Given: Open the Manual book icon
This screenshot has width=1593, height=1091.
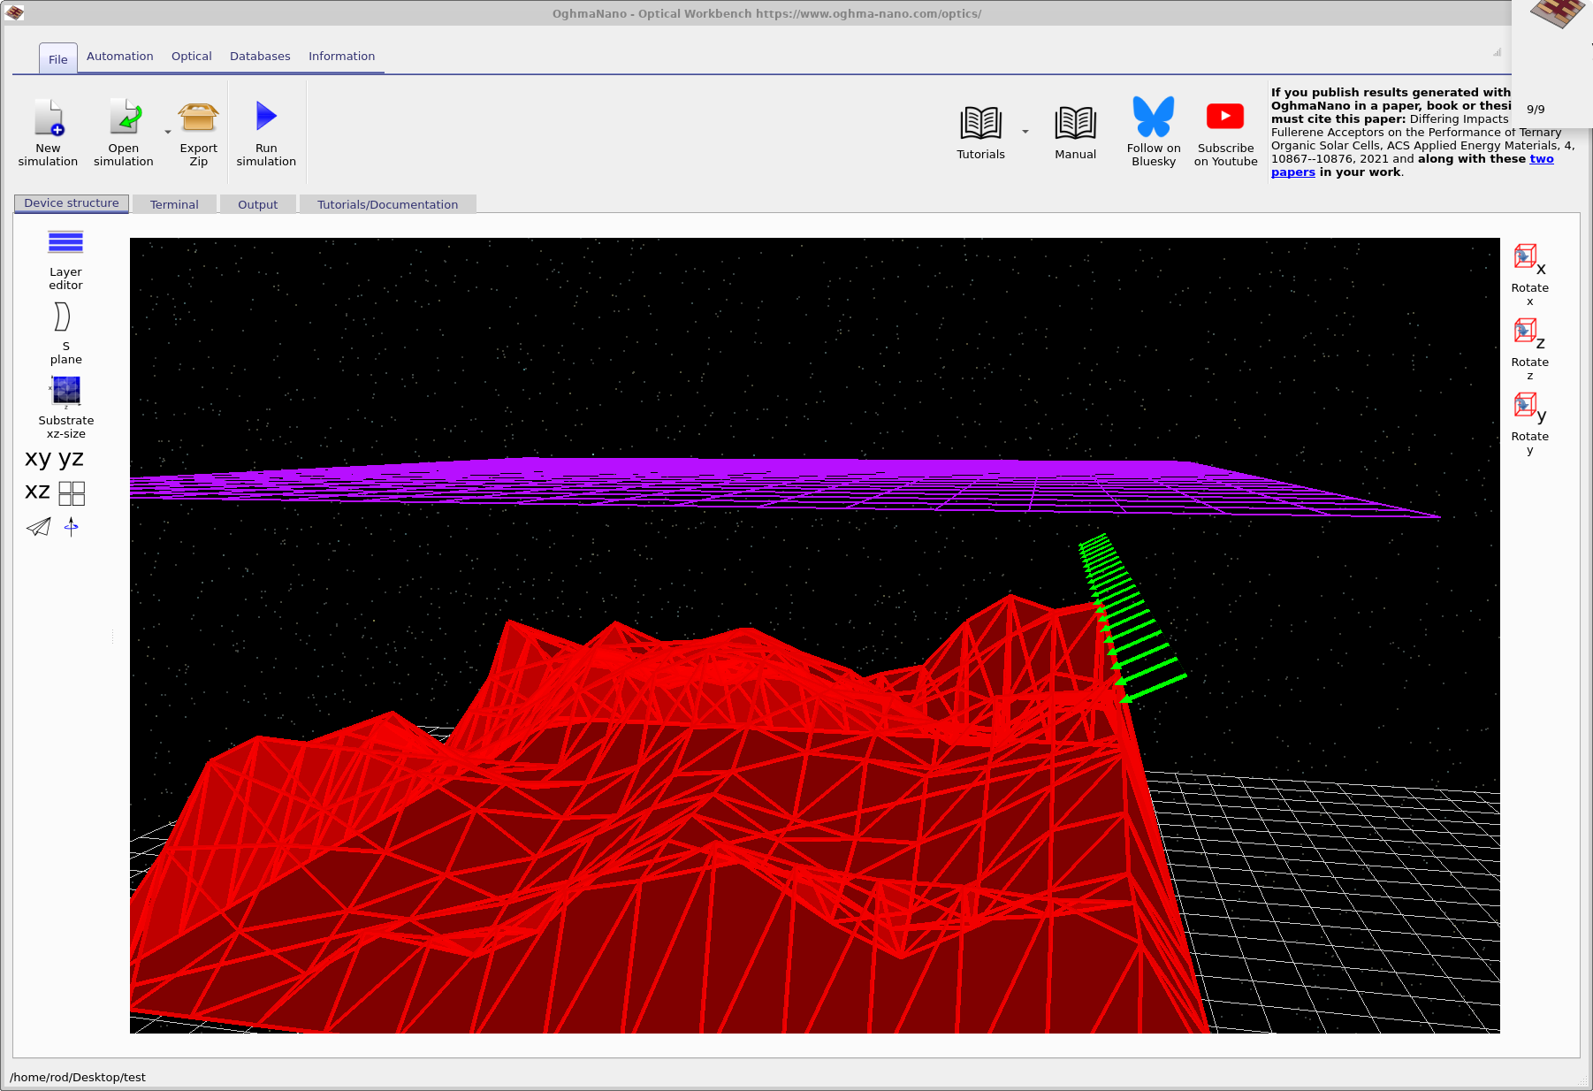Looking at the screenshot, I should tap(1075, 123).
